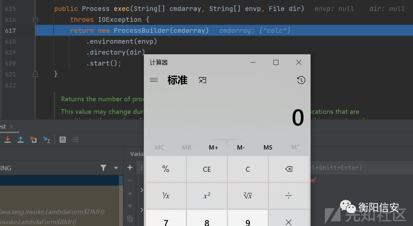Click the digit 8 key
The width and height of the screenshot is (413, 226).
tap(207, 218)
